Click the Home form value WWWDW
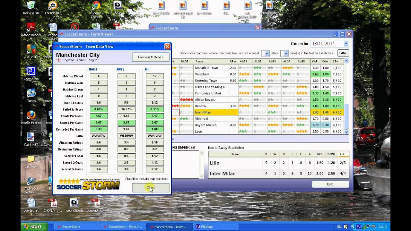Image resolution: width=411 pixels, height=231 pixels. click(x=99, y=136)
